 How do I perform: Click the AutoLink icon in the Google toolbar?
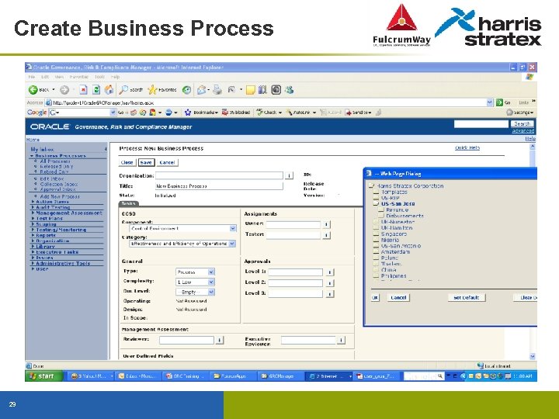tap(290, 113)
